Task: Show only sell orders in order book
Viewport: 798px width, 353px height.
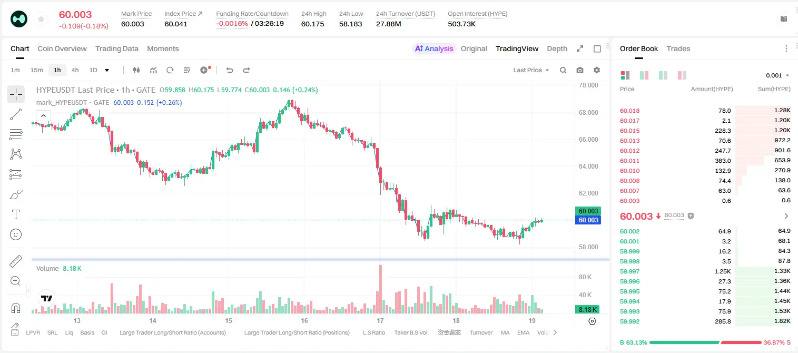Action: [681, 75]
